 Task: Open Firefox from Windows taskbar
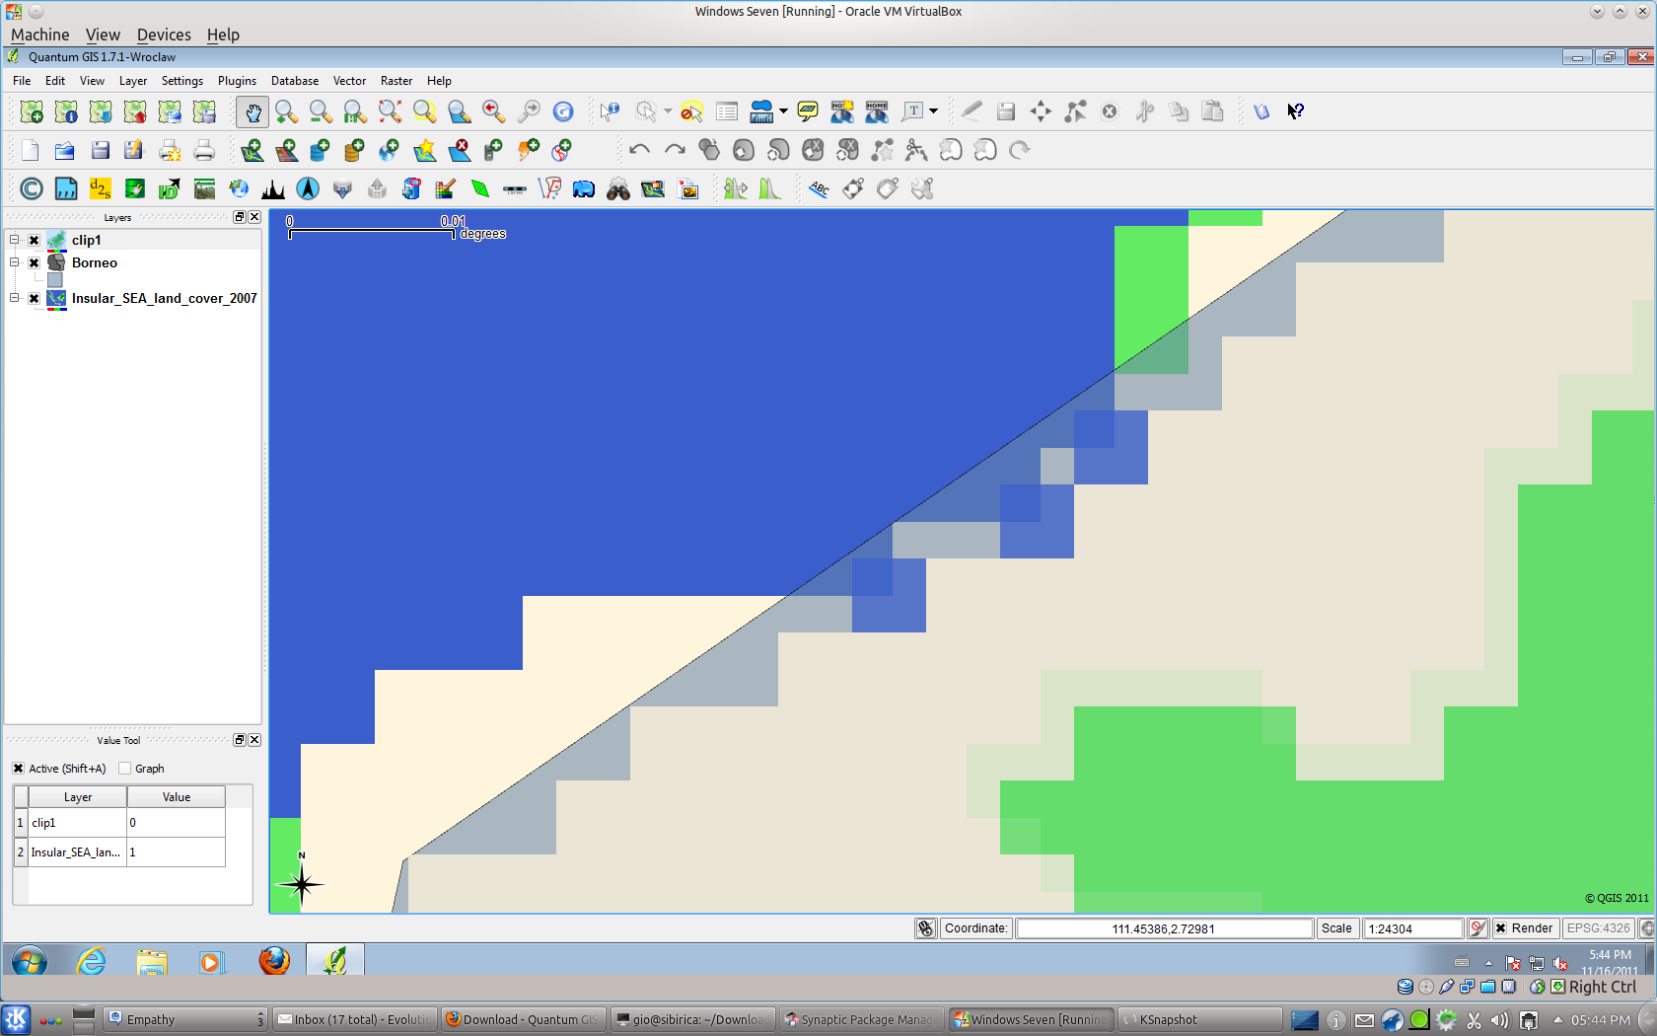[274, 961]
